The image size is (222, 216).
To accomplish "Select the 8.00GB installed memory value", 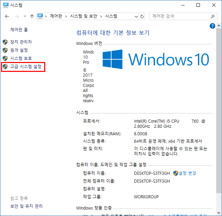I will 140,134.
